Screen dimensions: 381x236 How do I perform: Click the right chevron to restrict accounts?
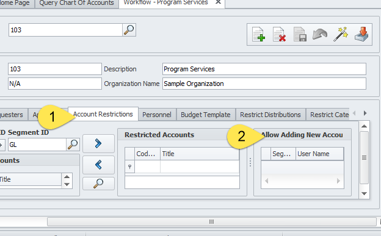98,143
